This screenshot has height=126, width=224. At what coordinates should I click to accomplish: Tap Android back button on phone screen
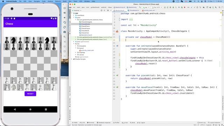click(x=15, y=110)
